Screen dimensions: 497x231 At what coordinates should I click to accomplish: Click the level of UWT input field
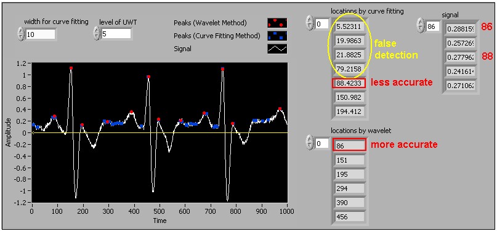tap(116, 34)
